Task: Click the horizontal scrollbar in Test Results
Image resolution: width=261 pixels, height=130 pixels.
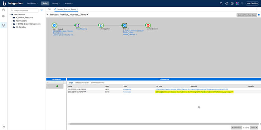Action: [152, 124]
